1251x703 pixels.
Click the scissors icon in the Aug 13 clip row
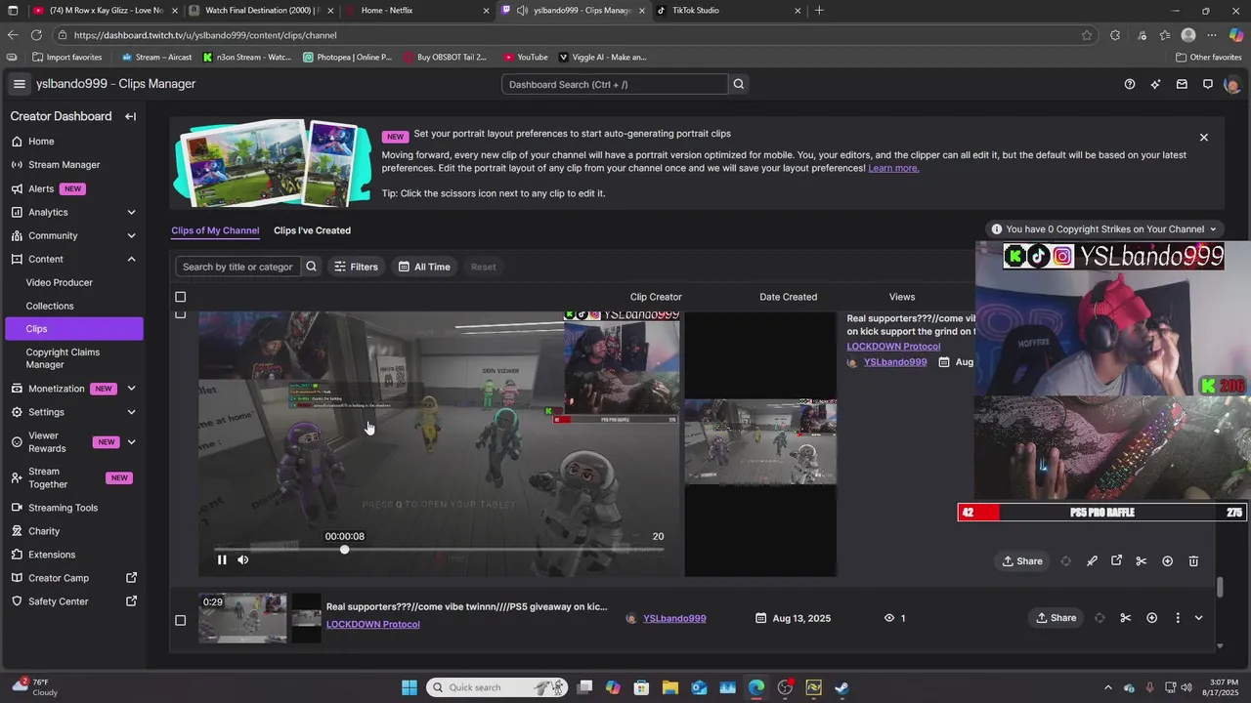coord(1125,618)
